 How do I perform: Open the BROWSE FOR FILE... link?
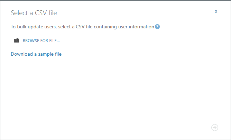point(41,41)
